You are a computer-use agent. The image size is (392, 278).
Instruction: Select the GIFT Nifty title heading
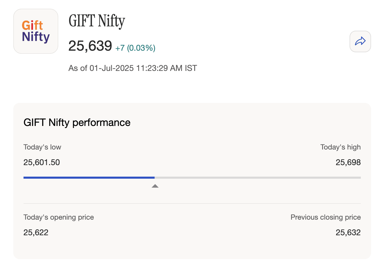pyautogui.click(x=96, y=22)
